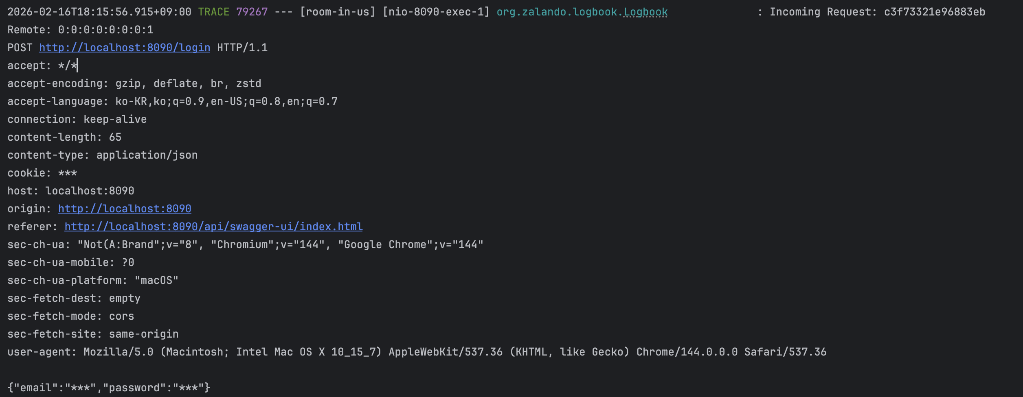Viewport: 1023px width, 397px height.
Task: Click the Remote: 0:0:0:0:0:0:0:1 line
Action: (x=80, y=30)
